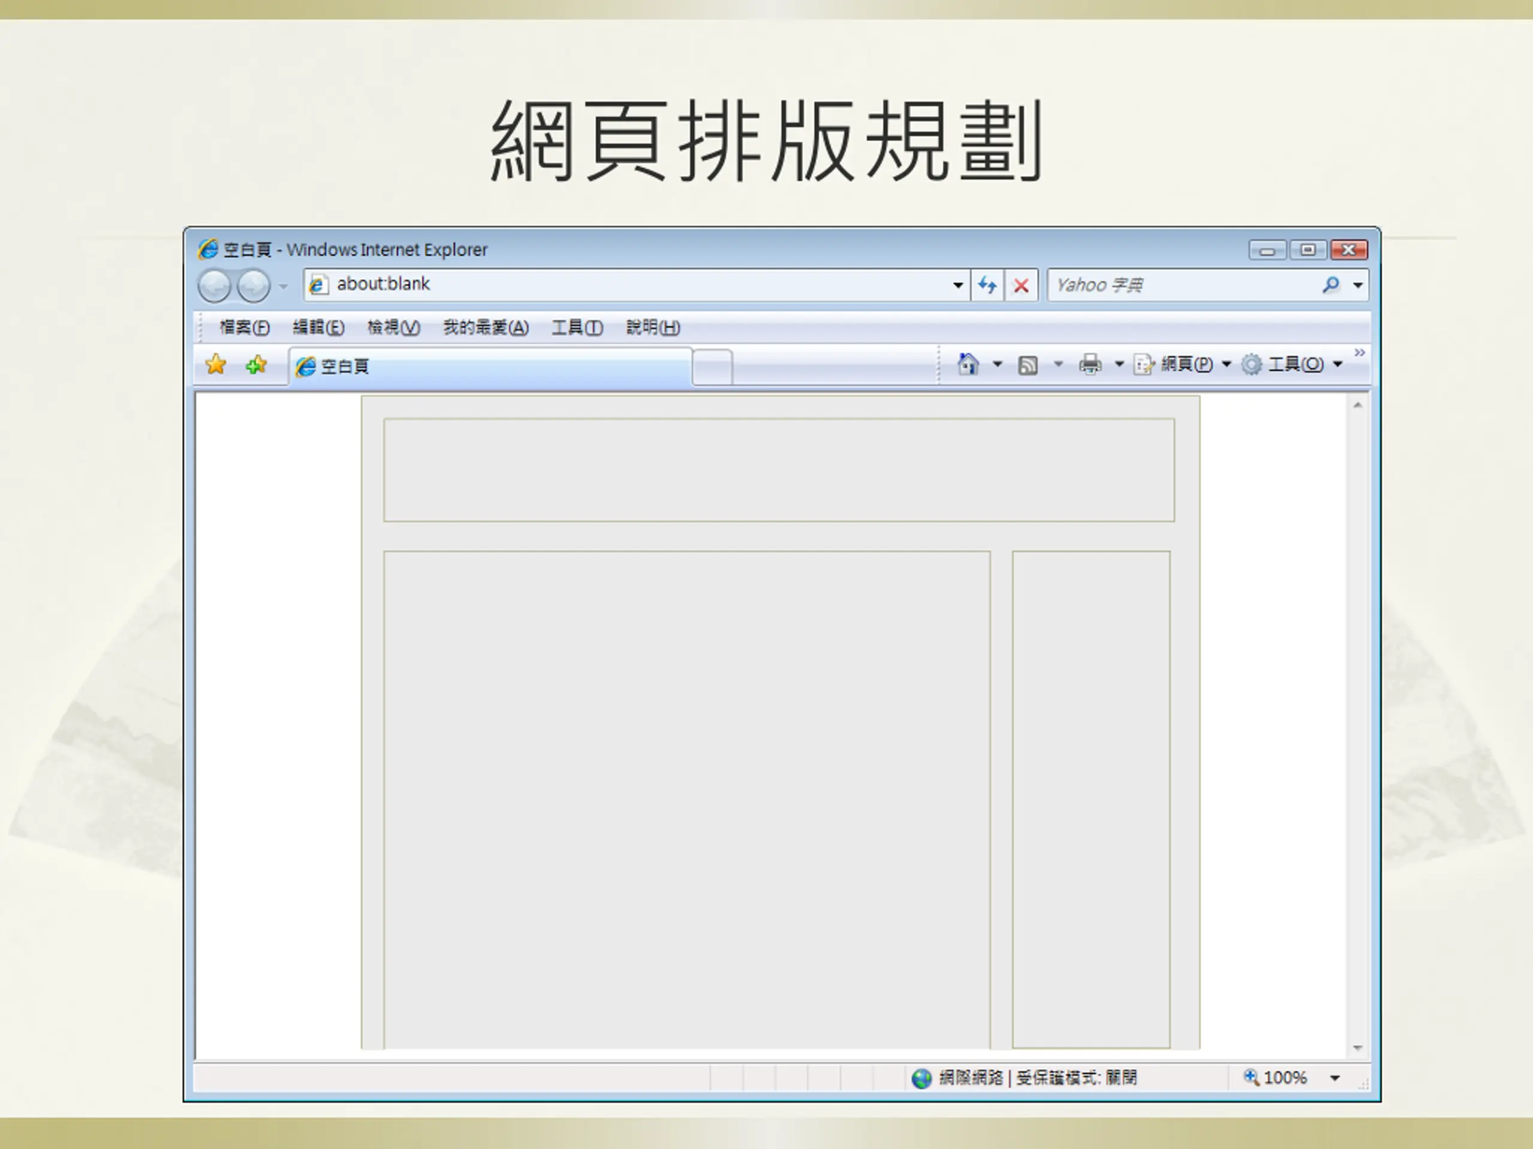
Task: Maximize the Internet Explorer window
Action: [x=1308, y=250]
